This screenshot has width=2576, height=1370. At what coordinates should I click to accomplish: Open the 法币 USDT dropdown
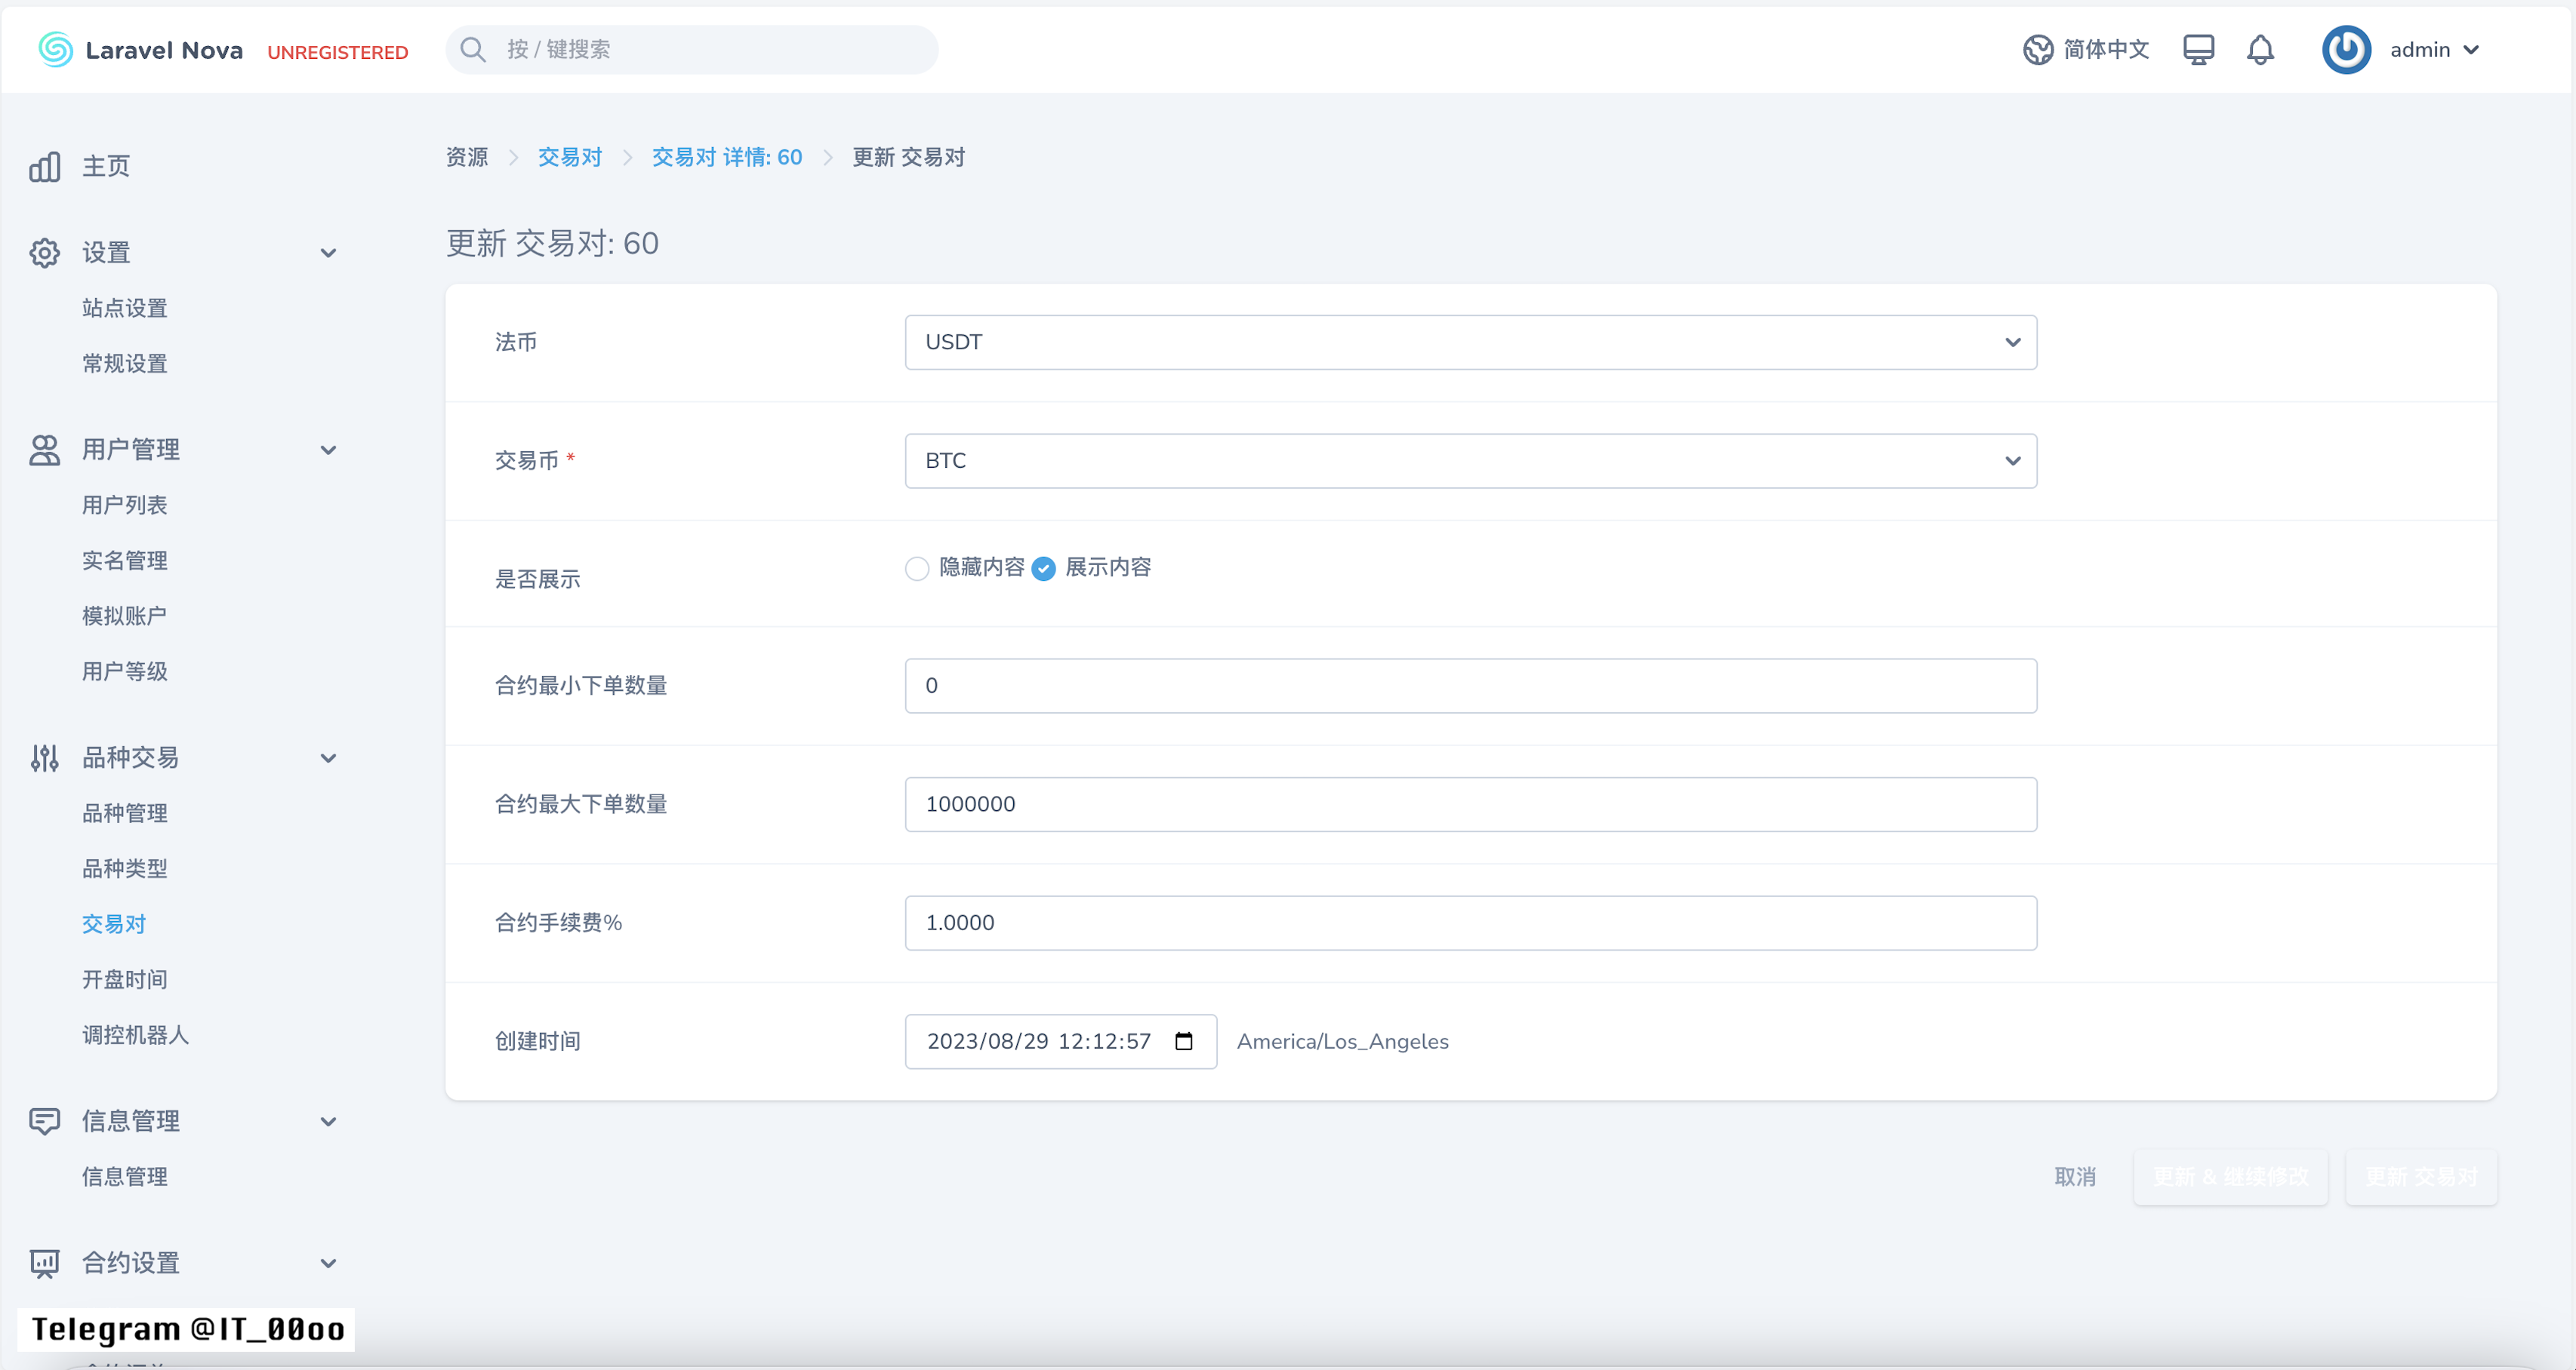pyautogui.click(x=1470, y=342)
